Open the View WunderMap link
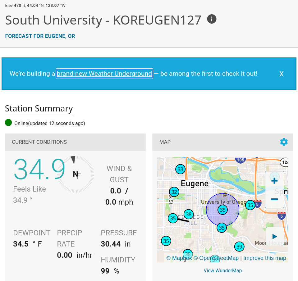298x281 pixels. point(222,270)
